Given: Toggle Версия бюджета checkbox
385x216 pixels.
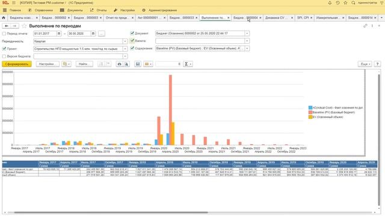Looking at the screenshot, I should click(4, 56).
